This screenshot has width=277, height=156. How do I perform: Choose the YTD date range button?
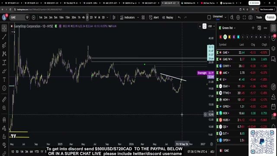tap(36, 152)
